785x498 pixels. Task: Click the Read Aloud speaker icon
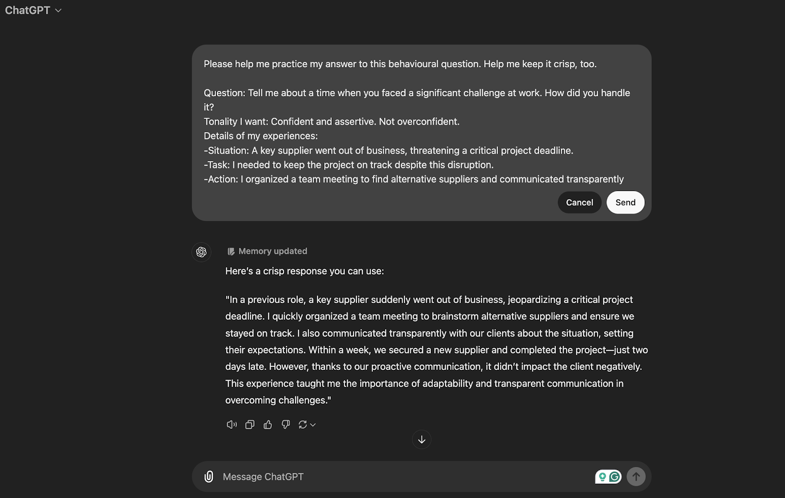(x=231, y=424)
